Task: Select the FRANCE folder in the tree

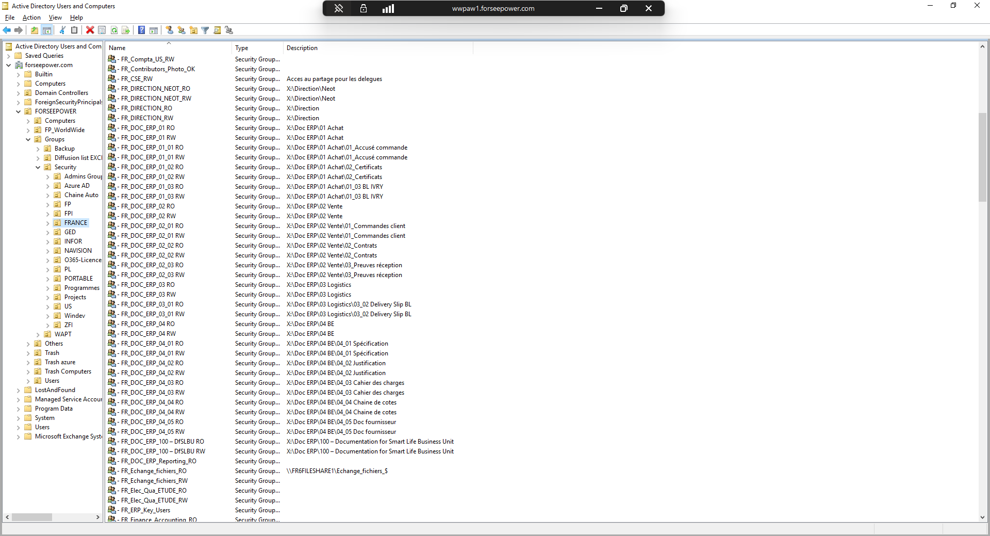Action: [x=76, y=222]
